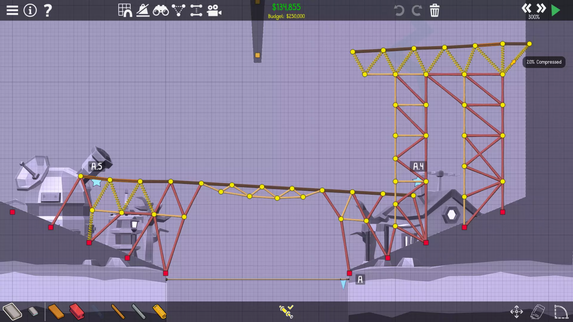Screen dimensions: 573x322
Task: Select the yellow spring material
Action: pos(159,312)
